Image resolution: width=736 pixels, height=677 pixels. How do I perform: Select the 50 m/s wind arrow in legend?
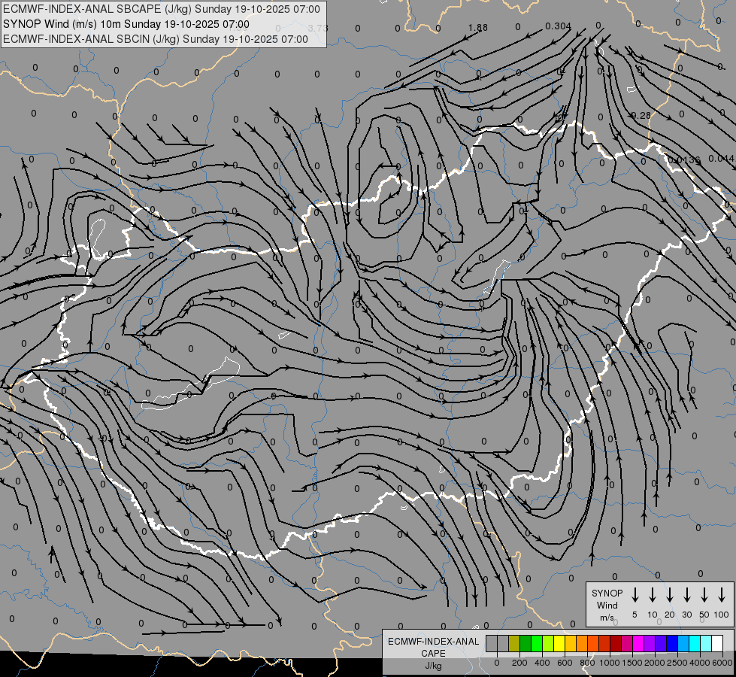tap(704, 595)
